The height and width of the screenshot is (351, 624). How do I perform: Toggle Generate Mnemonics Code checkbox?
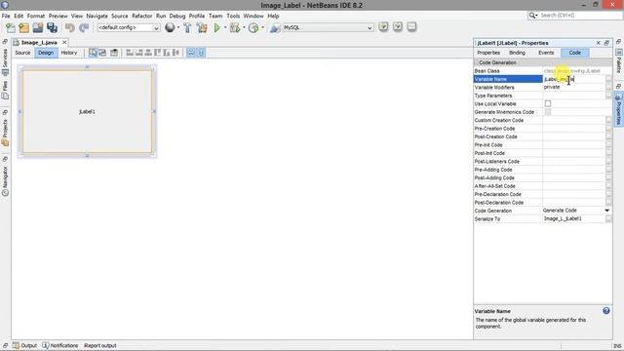(548, 112)
